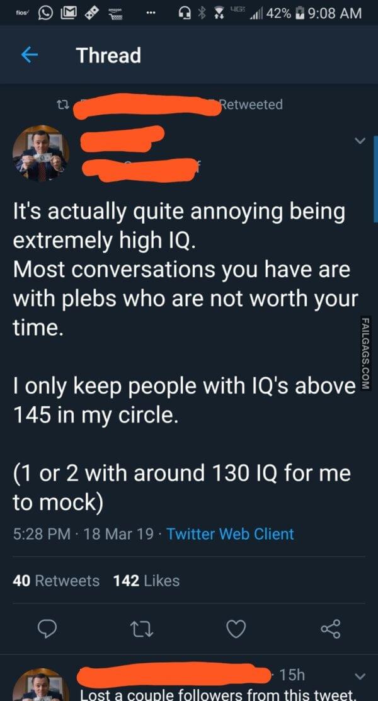This screenshot has height=701, width=378.
Task: View the 40 Retweets list
Action: click(x=55, y=582)
